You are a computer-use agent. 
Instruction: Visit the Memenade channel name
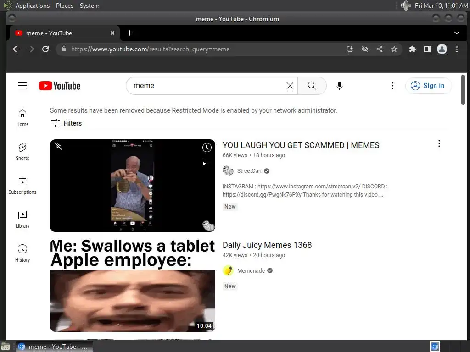251,270
